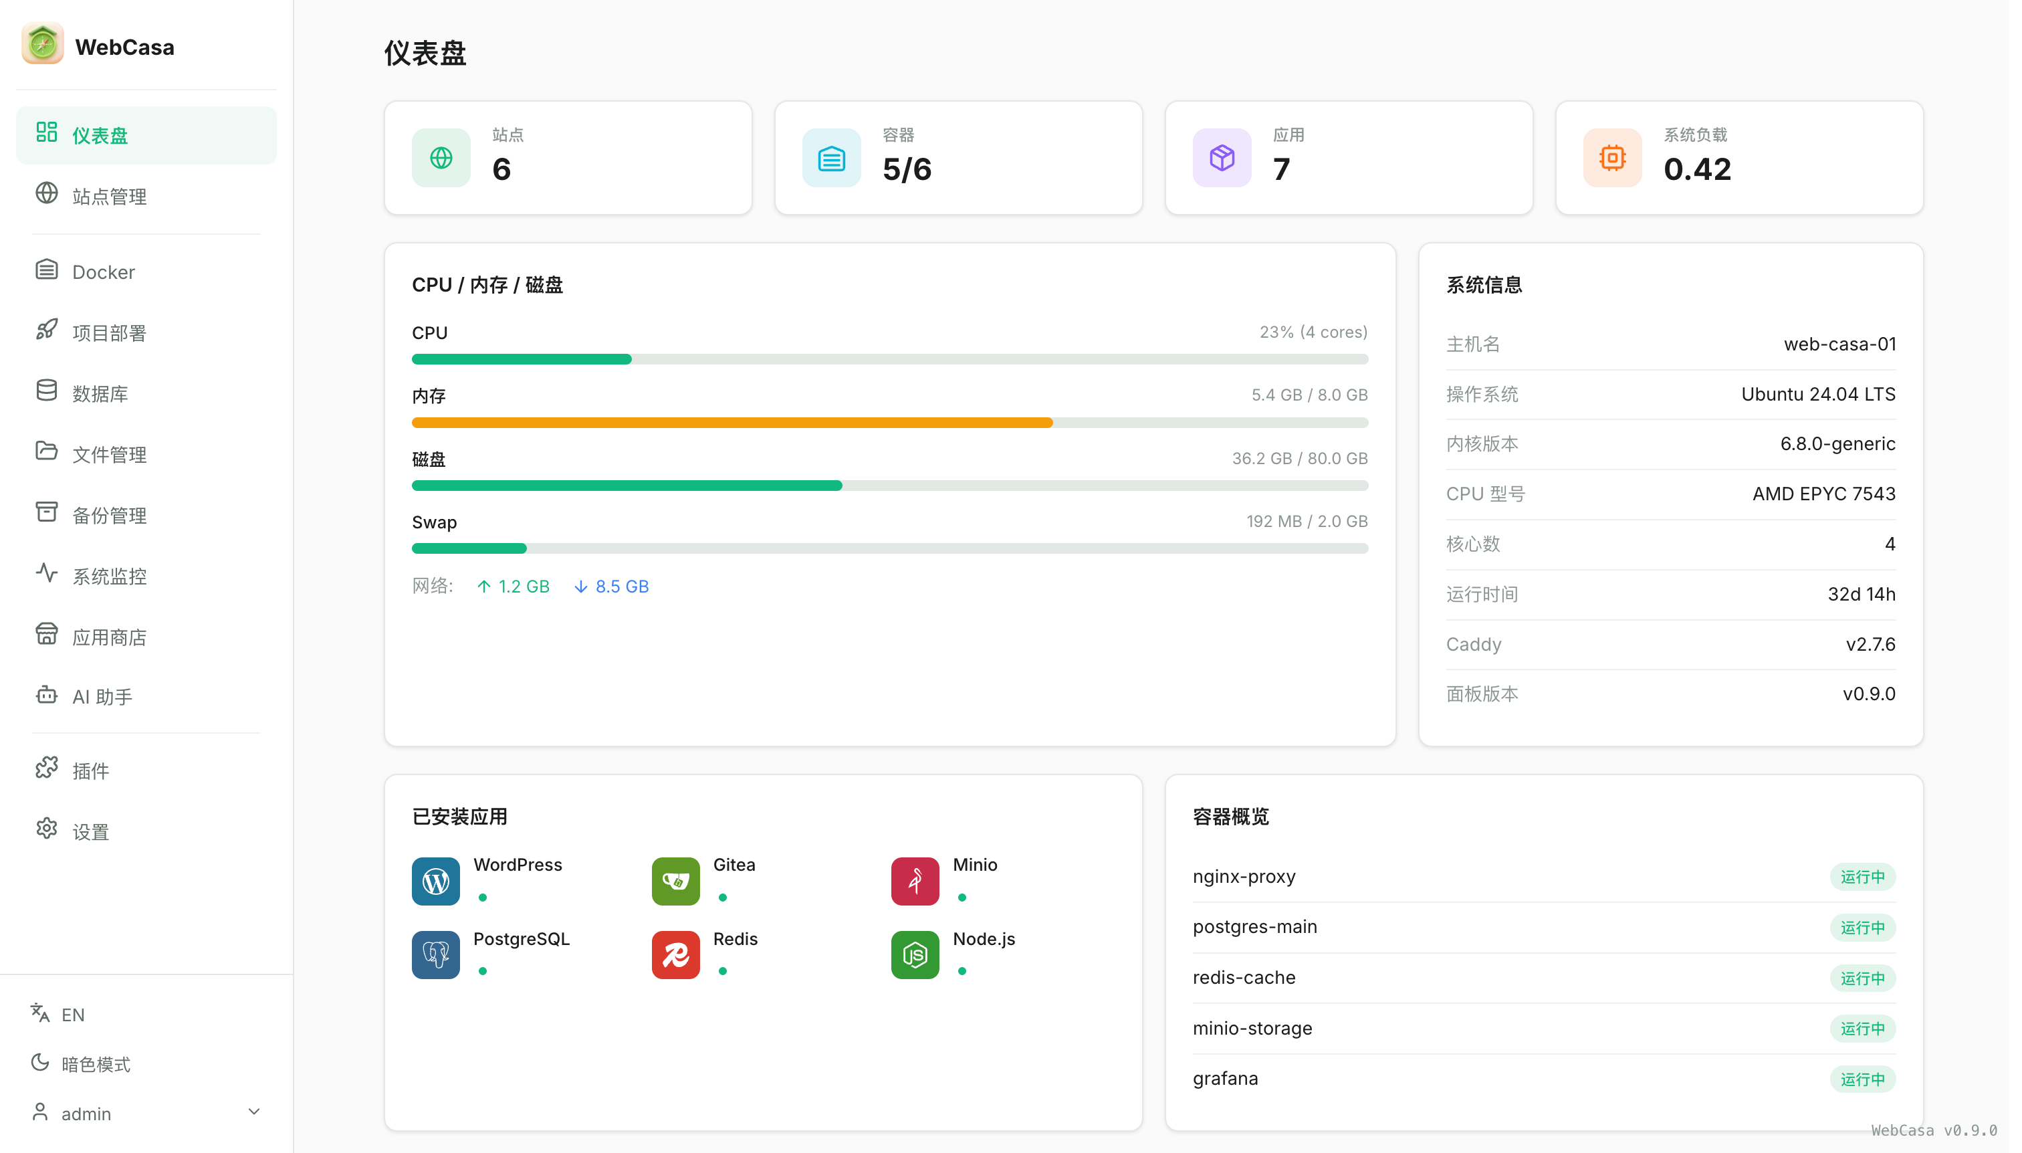2022x1153 pixels.
Task: Click the AMD EPYC 7543 value
Action: [1823, 494]
